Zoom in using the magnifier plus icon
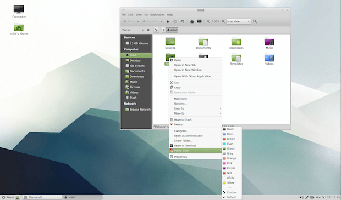 click(x=223, y=21)
